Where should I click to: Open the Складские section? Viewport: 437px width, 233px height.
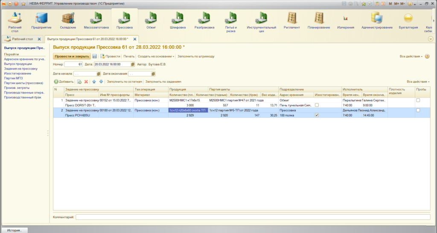click(68, 21)
